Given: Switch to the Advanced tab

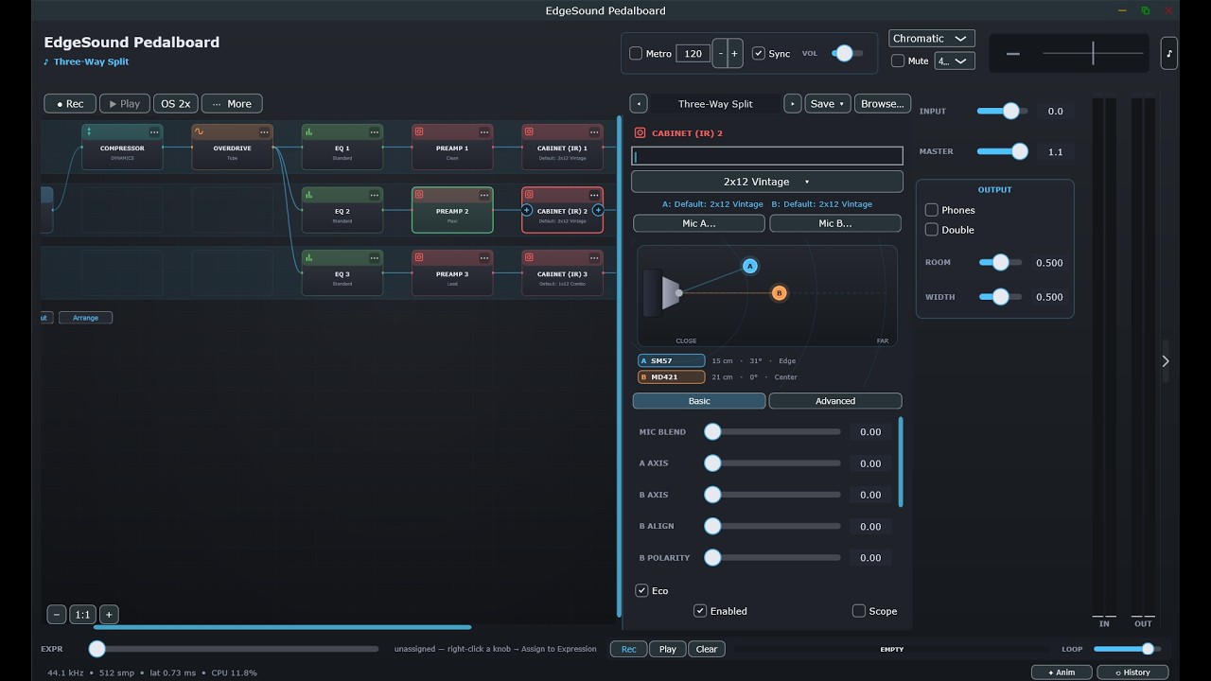Looking at the screenshot, I should [835, 401].
